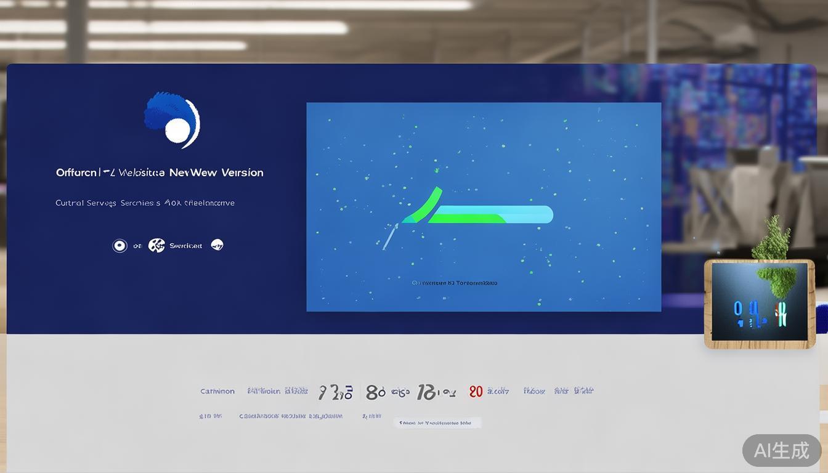Click the green filled part of the progress bar
828x473 pixels.
click(468, 218)
